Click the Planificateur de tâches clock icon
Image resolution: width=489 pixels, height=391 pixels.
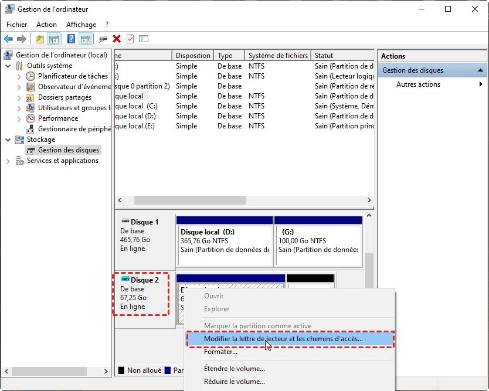31,76
